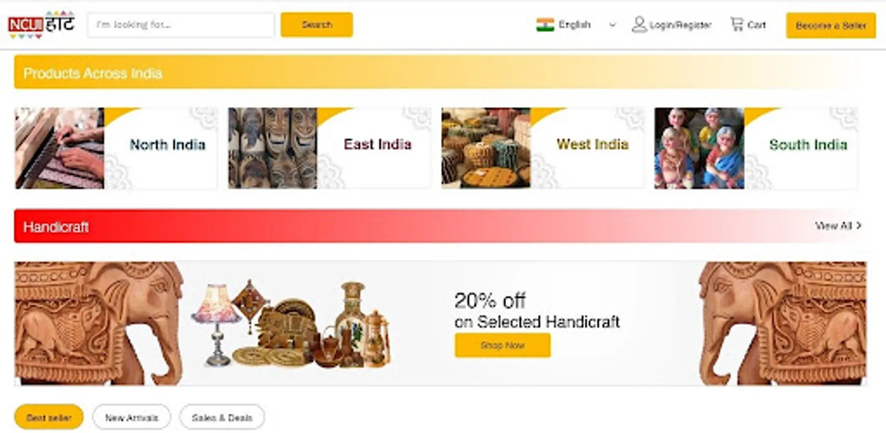Open the shopping cart icon
Image resolution: width=886 pixels, height=433 pixels.
736,24
